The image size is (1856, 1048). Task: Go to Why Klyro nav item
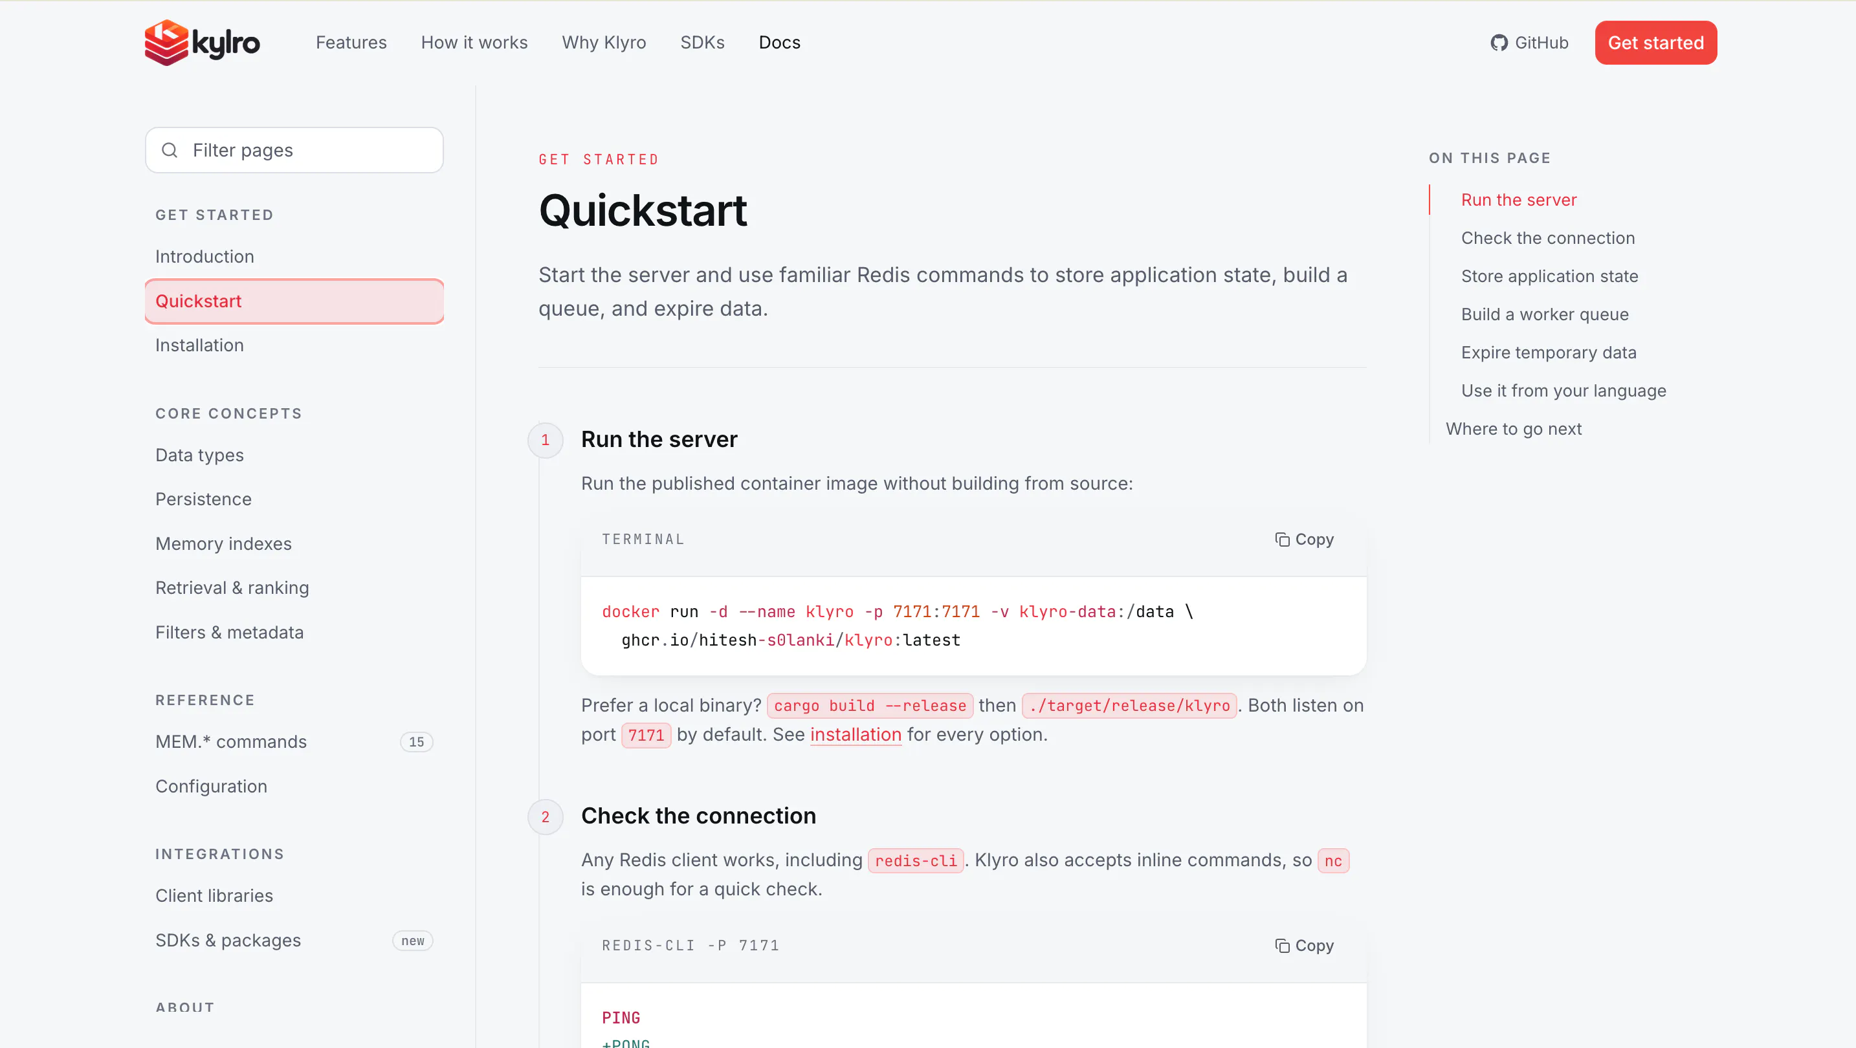click(604, 43)
